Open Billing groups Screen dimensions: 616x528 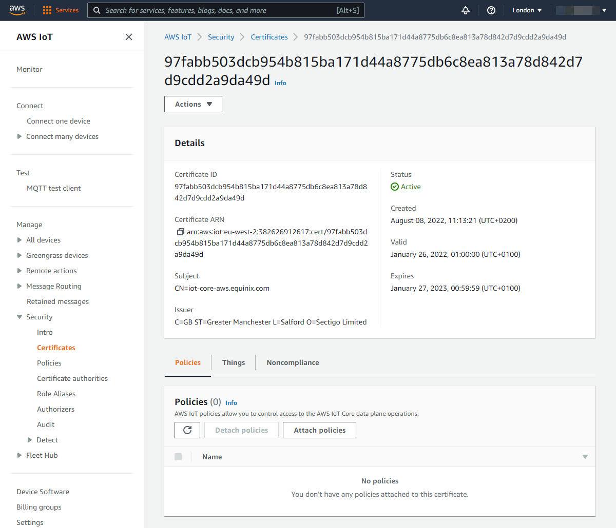point(39,507)
